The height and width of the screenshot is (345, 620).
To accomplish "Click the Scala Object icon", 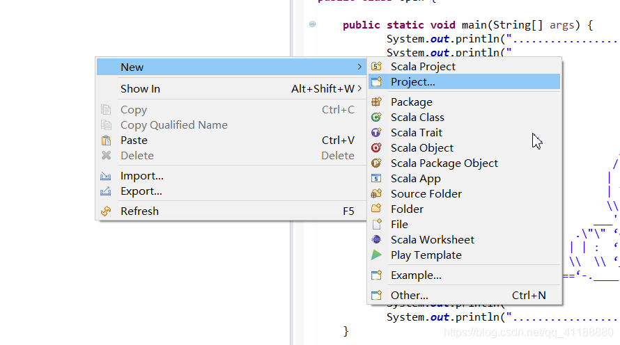I will point(376,147).
